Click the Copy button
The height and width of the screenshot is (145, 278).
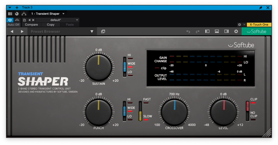(x=51, y=25)
